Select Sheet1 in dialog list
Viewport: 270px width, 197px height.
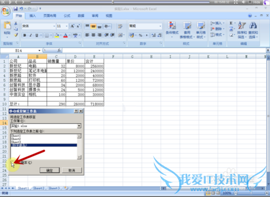coord(16,136)
